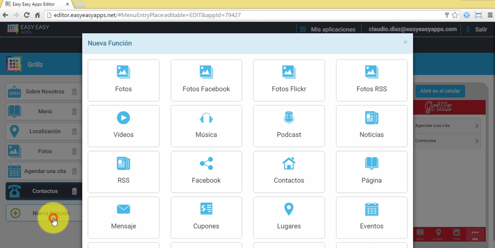Click the Salir logout link
Image resolution: width=495 pixels, height=248 pixels.
(481, 29)
